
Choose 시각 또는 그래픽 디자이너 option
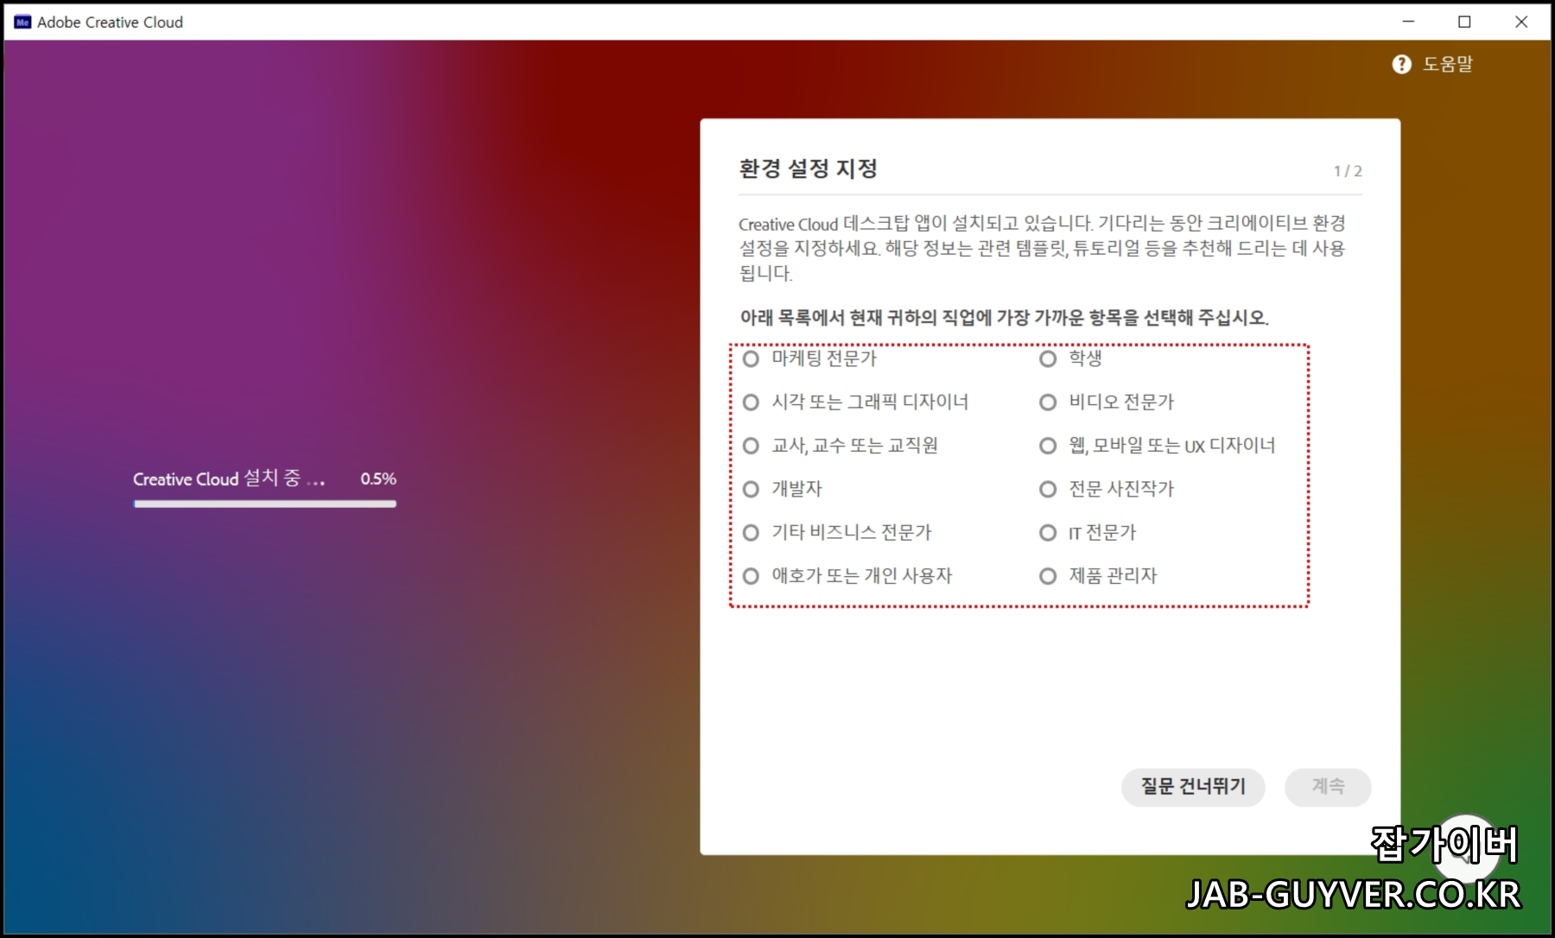[x=751, y=402]
